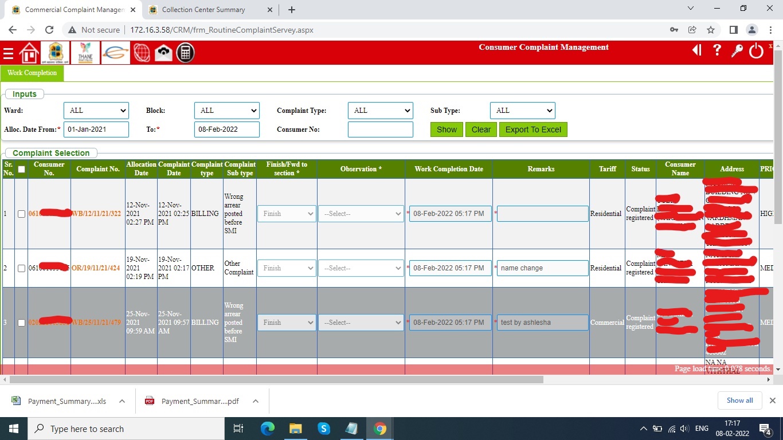Image resolution: width=783 pixels, height=440 pixels.
Task: Bookmark this page with star icon
Action: click(711, 30)
